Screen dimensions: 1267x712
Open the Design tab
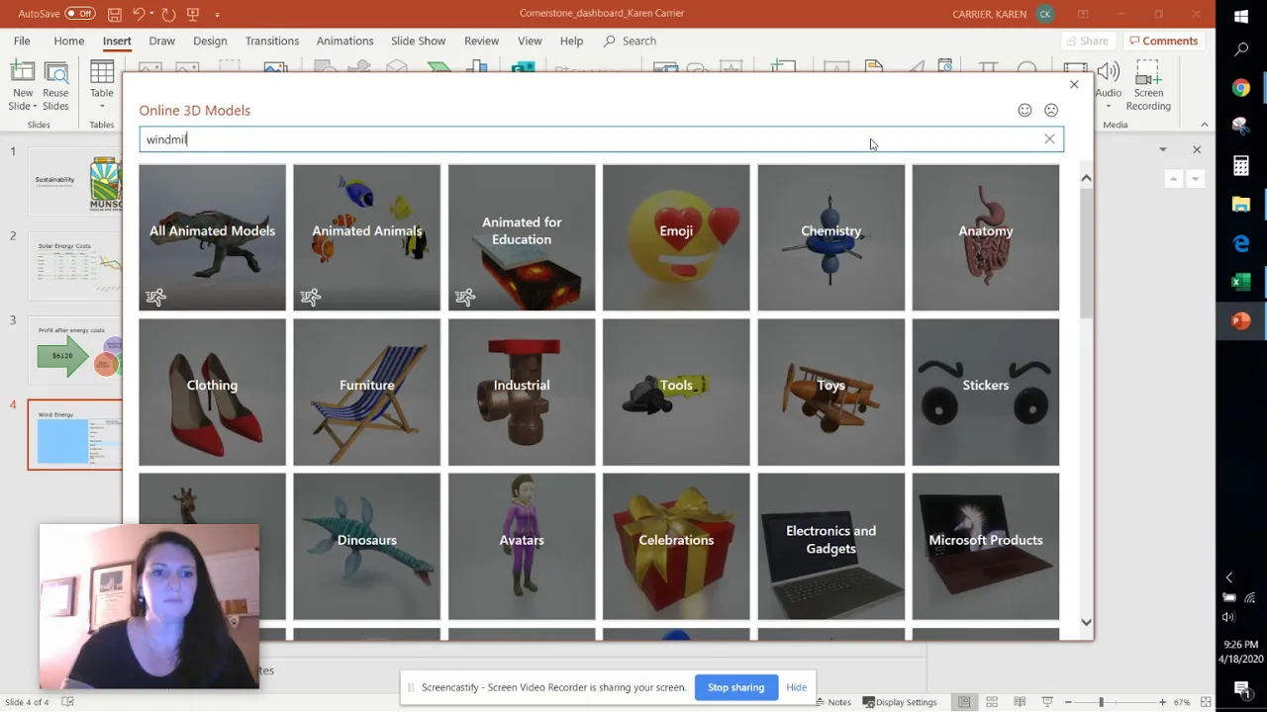[210, 41]
